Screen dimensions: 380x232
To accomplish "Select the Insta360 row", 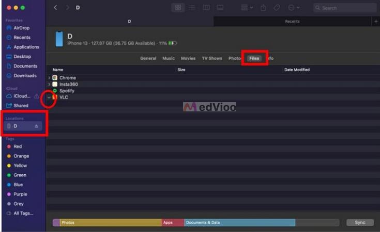I will tap(213, 85).
